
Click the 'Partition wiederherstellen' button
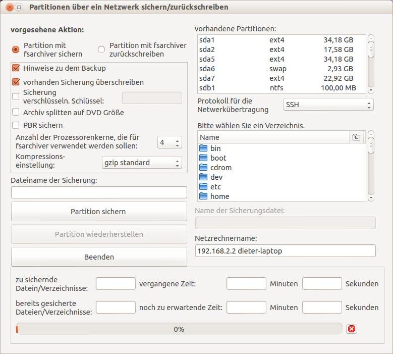pyautogui.click(x=99, y=234)
